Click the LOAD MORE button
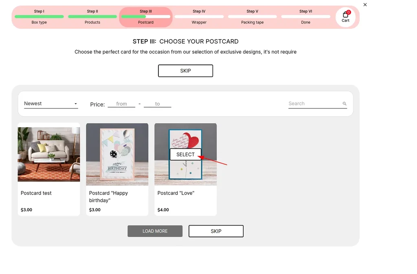Screen dimensions: 417x274 155,231
